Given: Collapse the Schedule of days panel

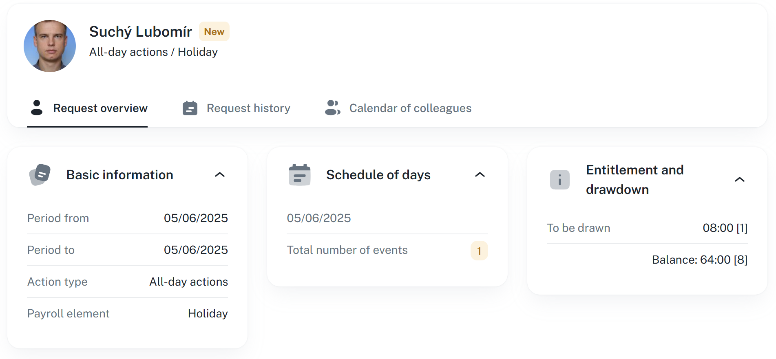Looking at the screenshot, I should (x=480, y=175).
